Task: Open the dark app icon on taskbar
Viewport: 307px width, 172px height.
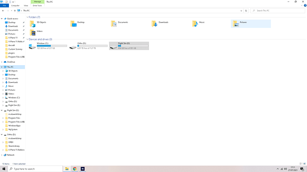Action: click(83, 169)
